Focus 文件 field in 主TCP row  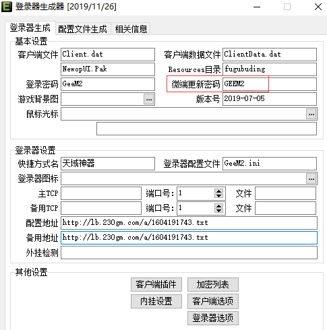point(285,193)
